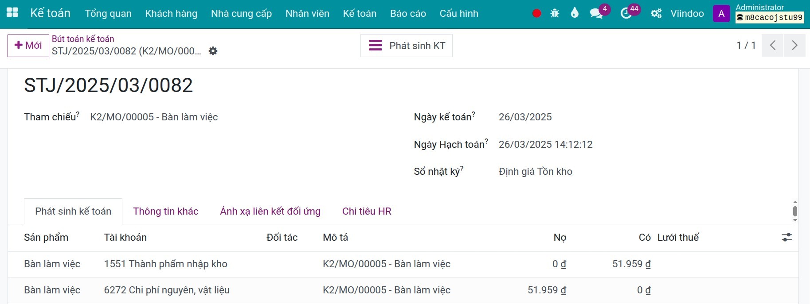The width and height of the screenshot is (810, 304).
Task: Go to the previous record arrow
Action: click(773, 45)
